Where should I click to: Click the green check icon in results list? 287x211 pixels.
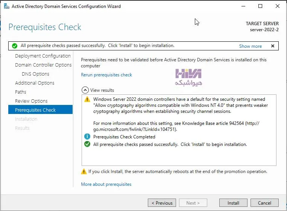coord(87,144)
